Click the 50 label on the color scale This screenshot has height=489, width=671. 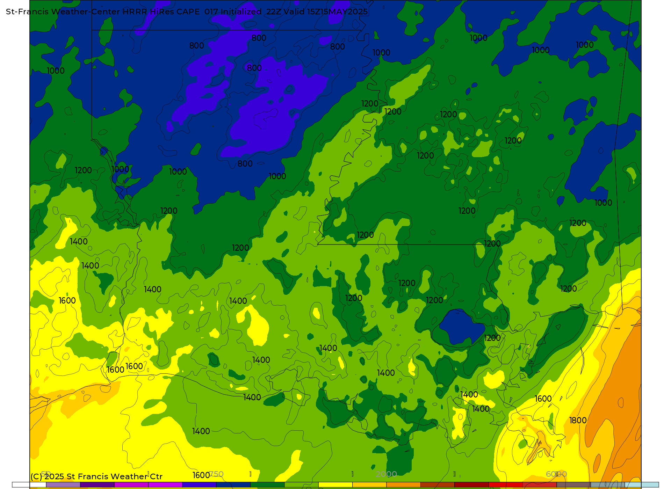click(46, 474)
